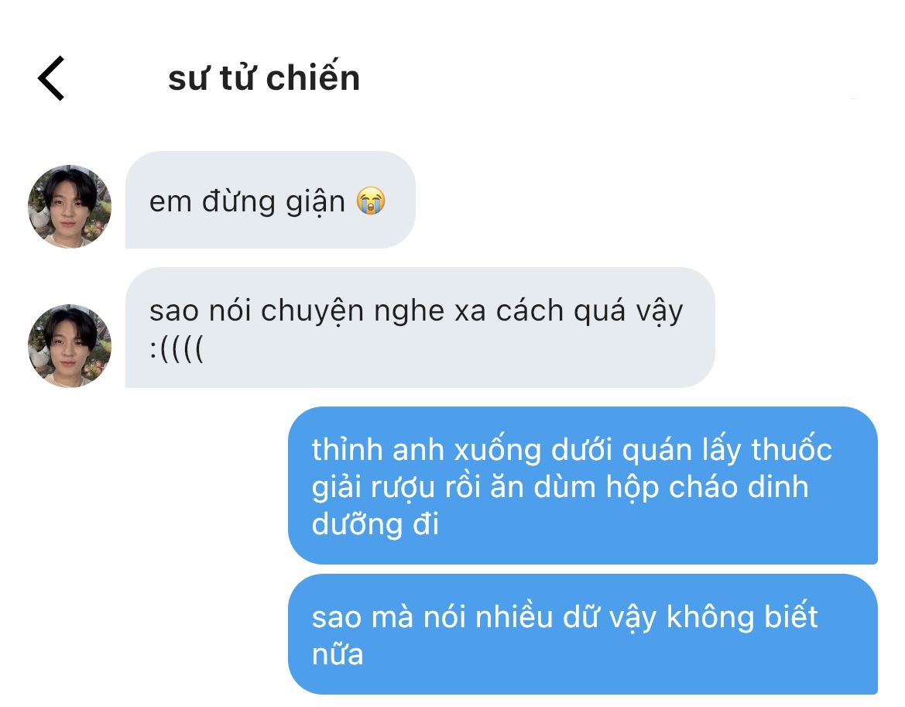This screenshot has width=905, height=707.
Task: Tap the ":((((" sad emoticon text
Action: coord(177,348)
